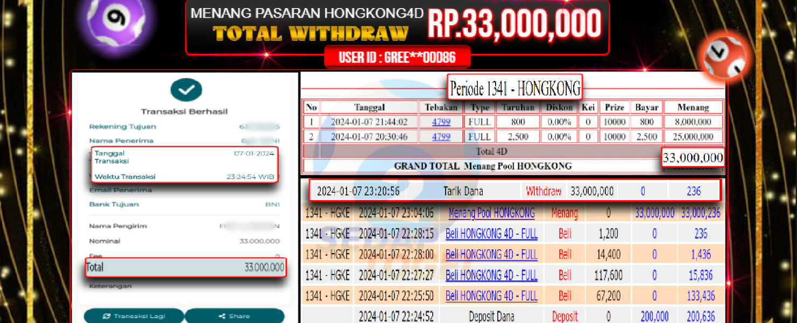Image resolution: width=797 pixels, height=323 pixels.
Task: Select the date cell 2024-01-07 20:30:46
Action: click(x=369, y=137)
